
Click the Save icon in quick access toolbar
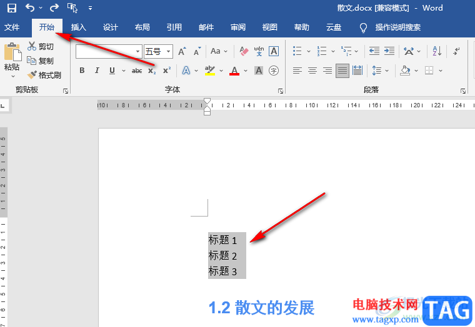pos(11,8)
